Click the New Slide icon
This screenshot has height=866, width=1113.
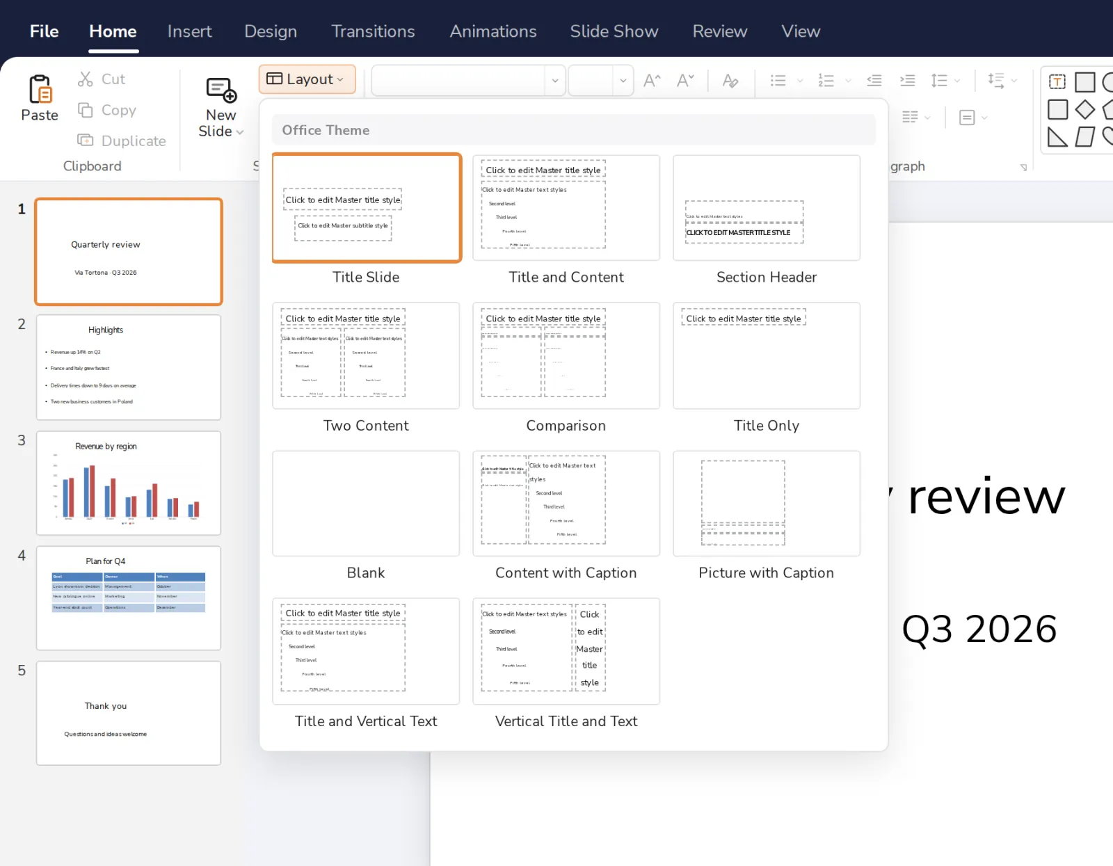coord(221,90)
